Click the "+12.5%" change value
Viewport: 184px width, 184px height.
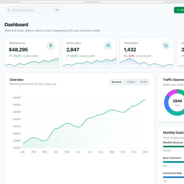coord(17,56)
